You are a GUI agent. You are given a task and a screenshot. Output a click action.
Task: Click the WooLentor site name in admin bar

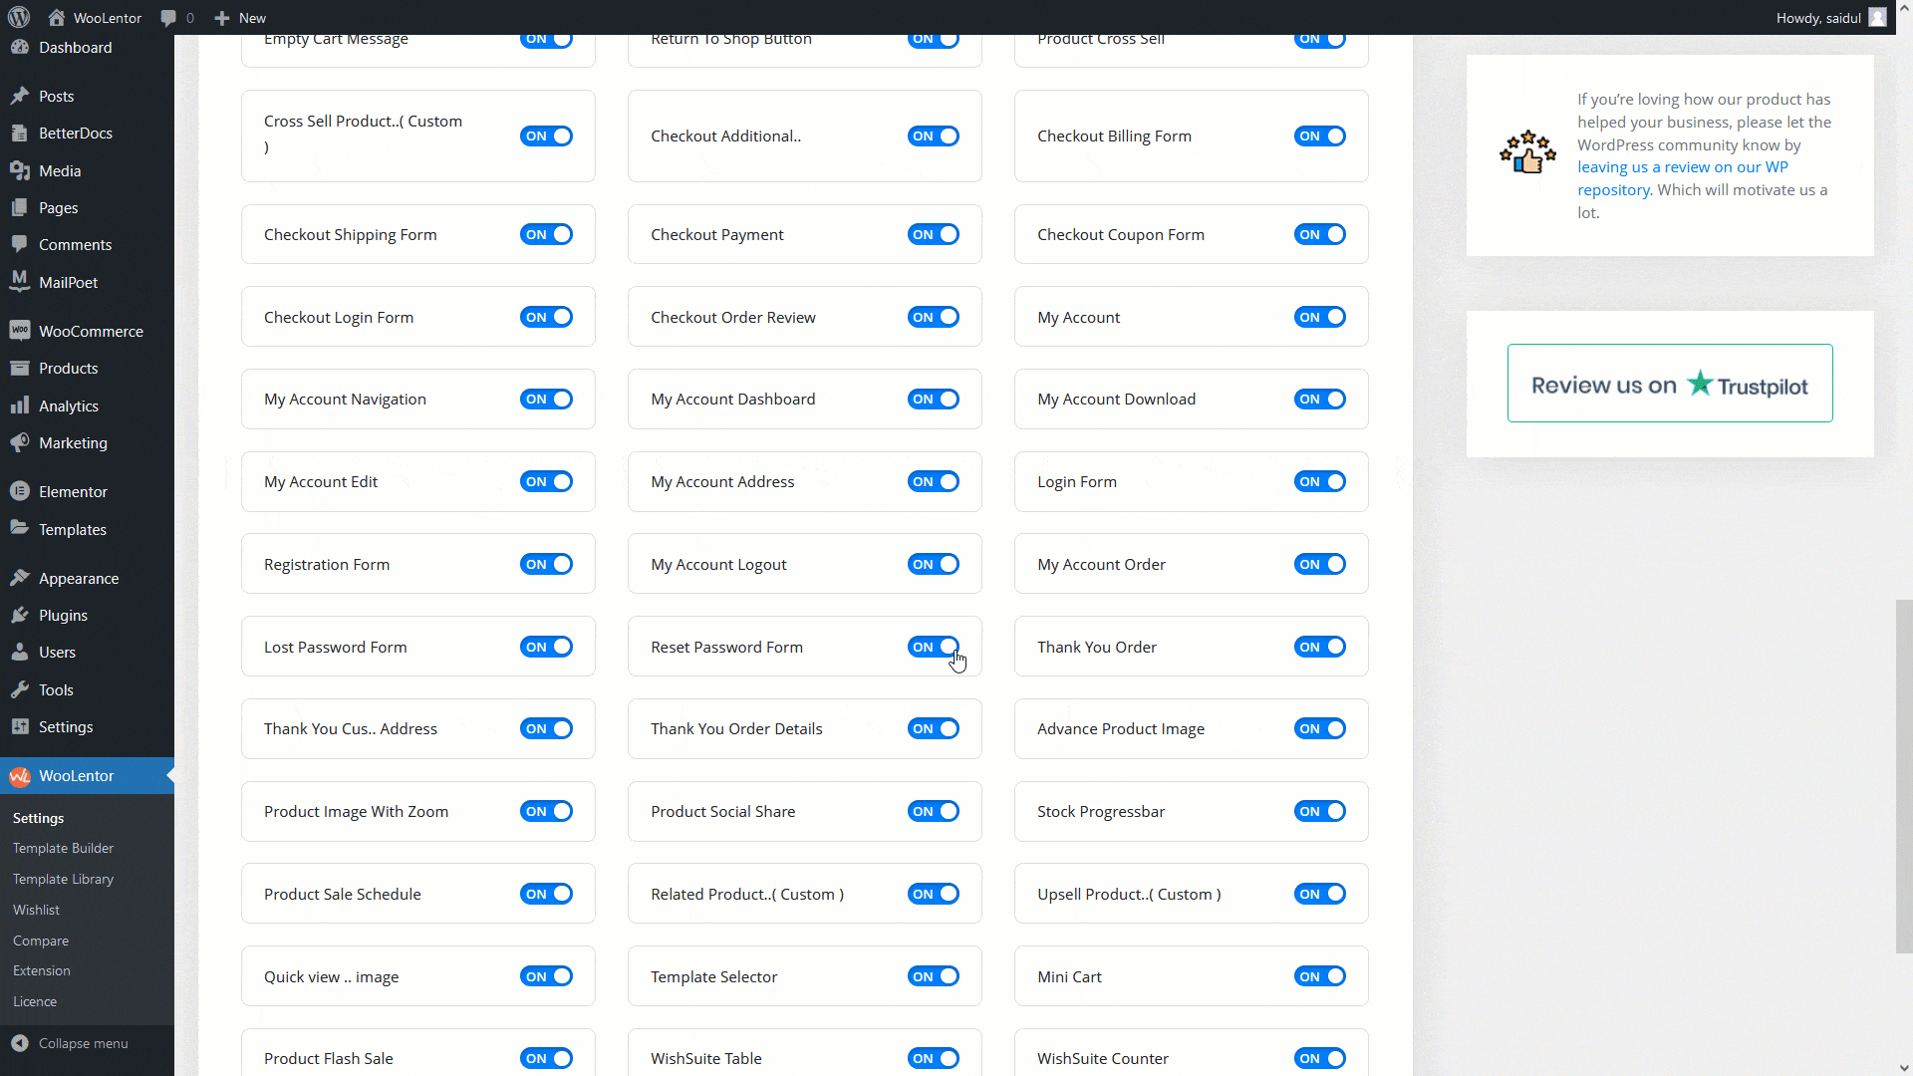(x=108, y=18)
